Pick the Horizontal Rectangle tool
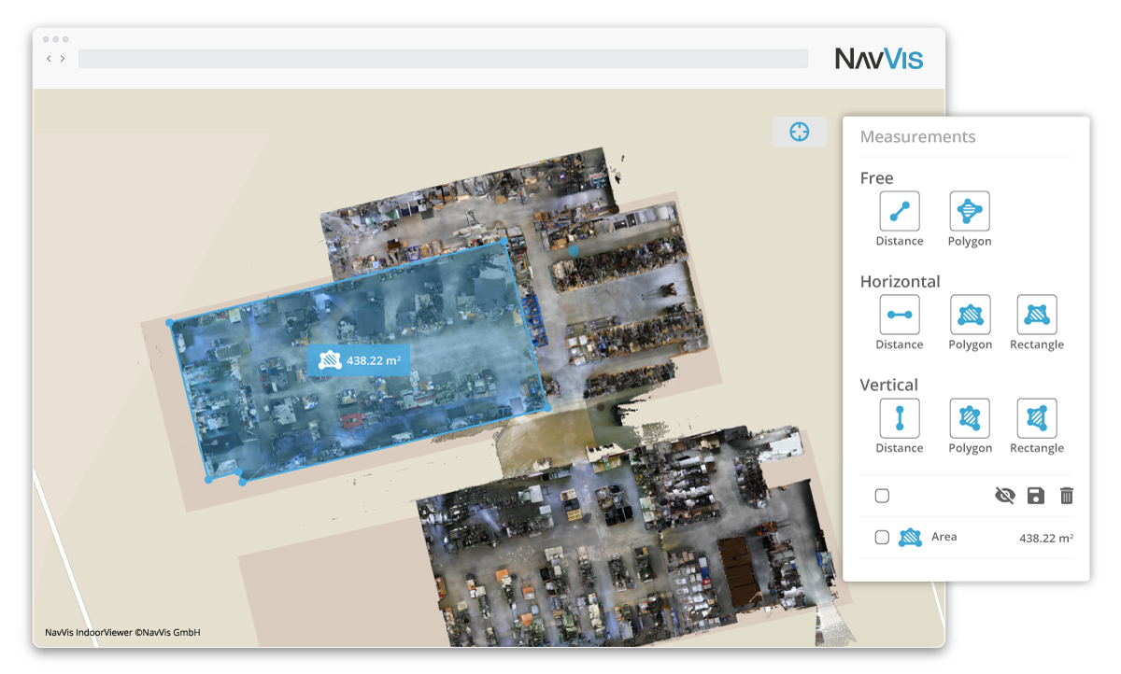The width and height of the screenshot is (1121, 674). (1036, 316)
